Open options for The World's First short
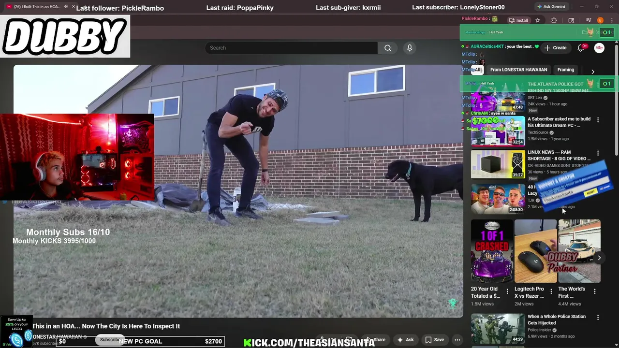This screenshot has width=619, height=348. click(x=595, y=291)
